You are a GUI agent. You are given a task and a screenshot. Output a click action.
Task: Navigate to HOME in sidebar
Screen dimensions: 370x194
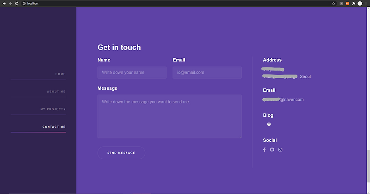click(x=61, y=74)
